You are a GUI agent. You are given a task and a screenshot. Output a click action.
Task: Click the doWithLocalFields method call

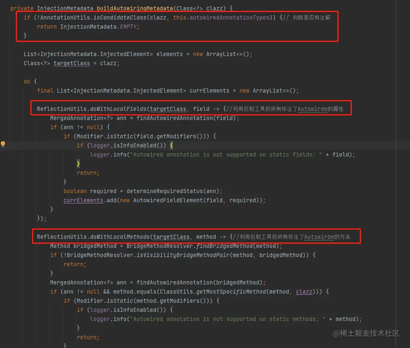118,109
